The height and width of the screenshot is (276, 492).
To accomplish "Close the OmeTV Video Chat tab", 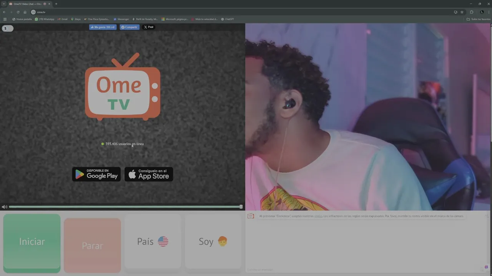I will (49, 4).
